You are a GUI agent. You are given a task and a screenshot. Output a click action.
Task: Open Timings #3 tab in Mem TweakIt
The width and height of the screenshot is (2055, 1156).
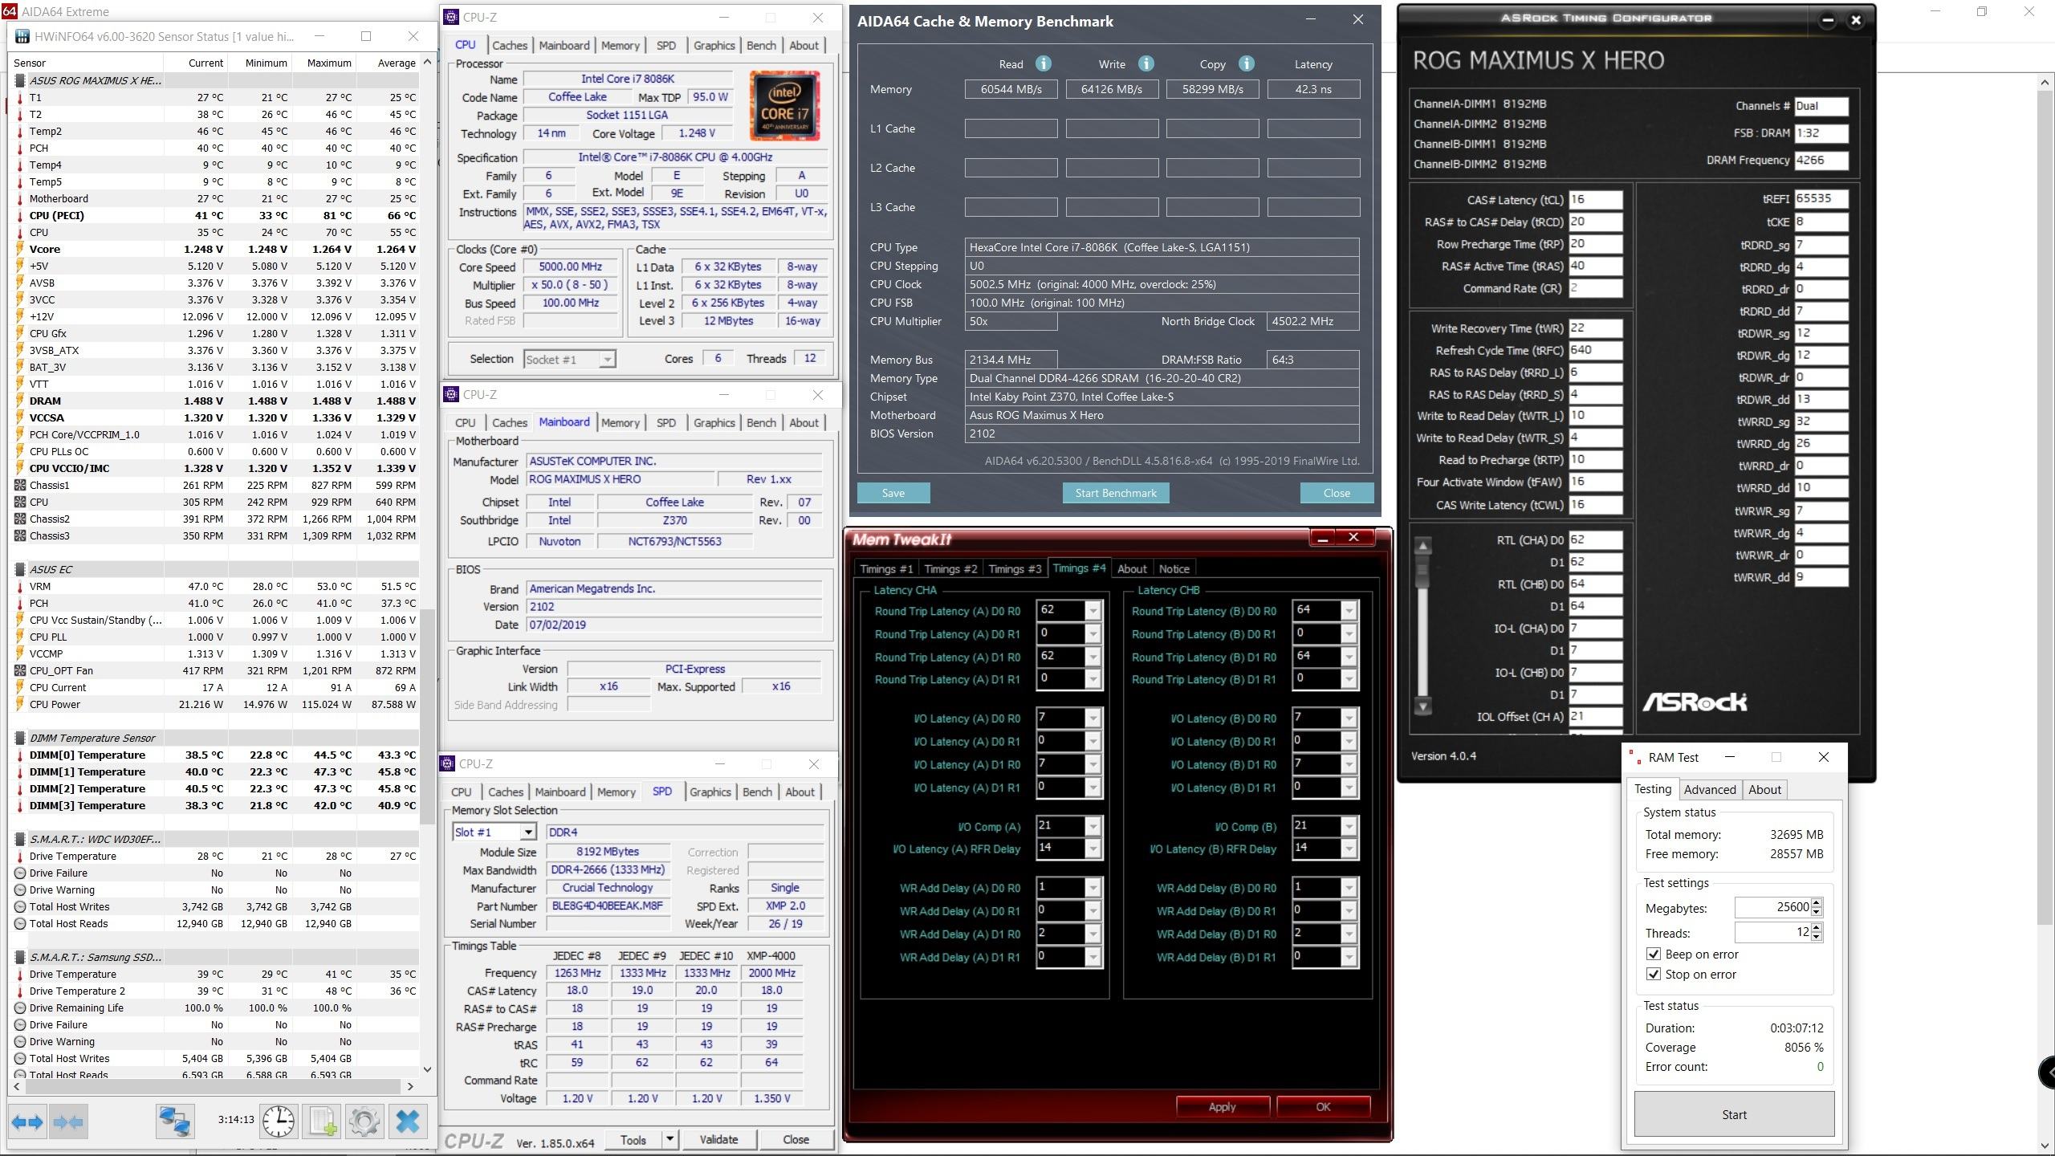coord(1015,568)
